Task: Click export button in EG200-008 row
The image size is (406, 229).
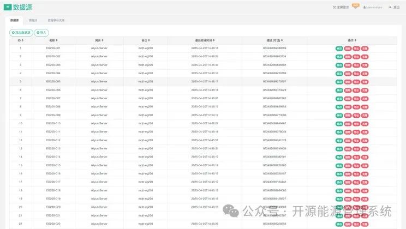Action: tap(356, 107)
